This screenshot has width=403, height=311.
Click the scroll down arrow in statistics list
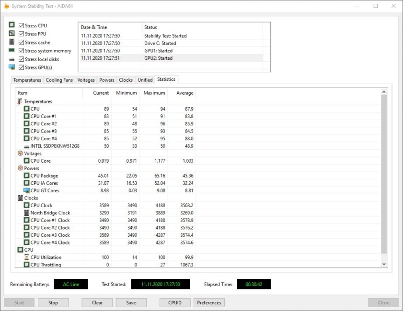pos(384,264)
